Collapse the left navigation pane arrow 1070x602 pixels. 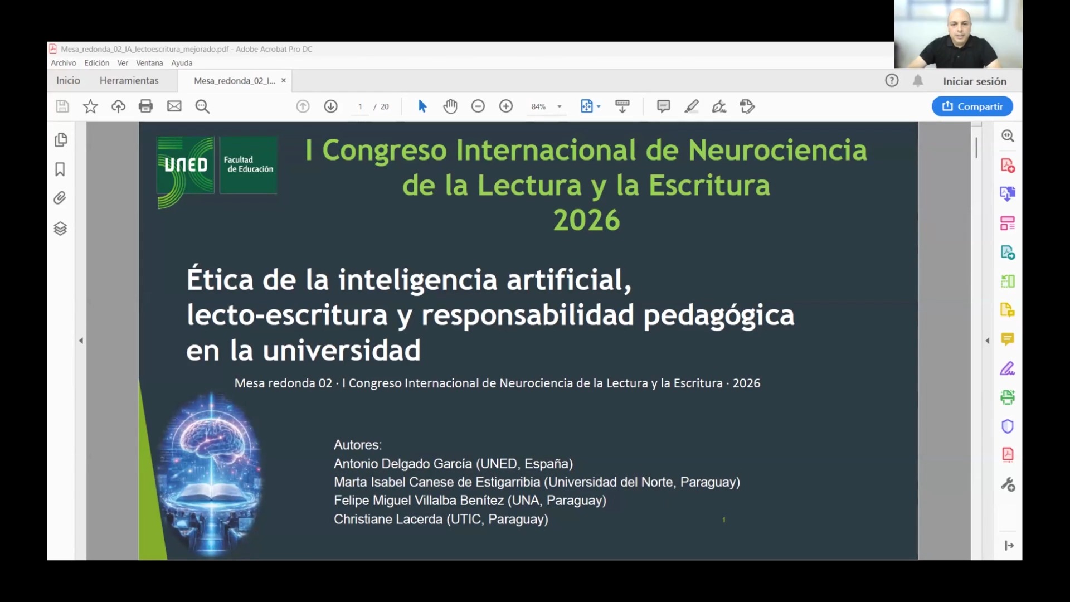[x=81, y=341]
